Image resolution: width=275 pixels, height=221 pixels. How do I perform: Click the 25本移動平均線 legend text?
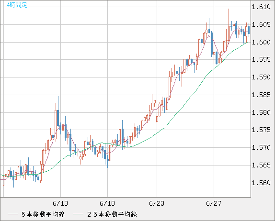(x=112, y=214)
